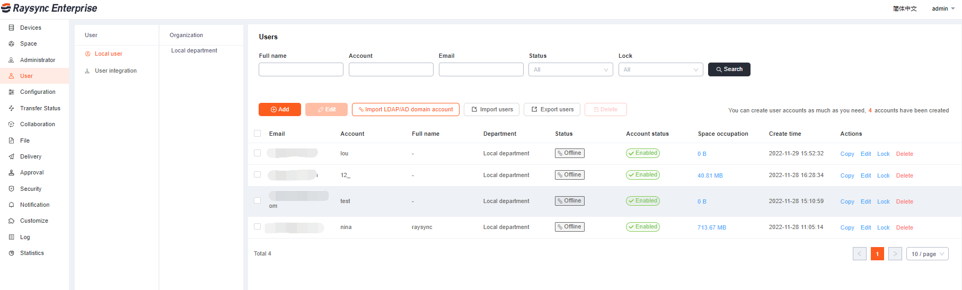
Task: Select Local department in Organization tree
Action: point(194,50)
